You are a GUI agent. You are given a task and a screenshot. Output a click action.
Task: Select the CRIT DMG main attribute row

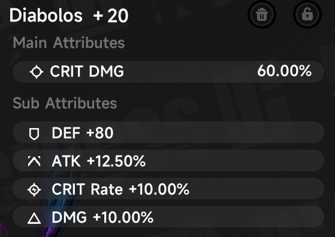tap(168, 72)
